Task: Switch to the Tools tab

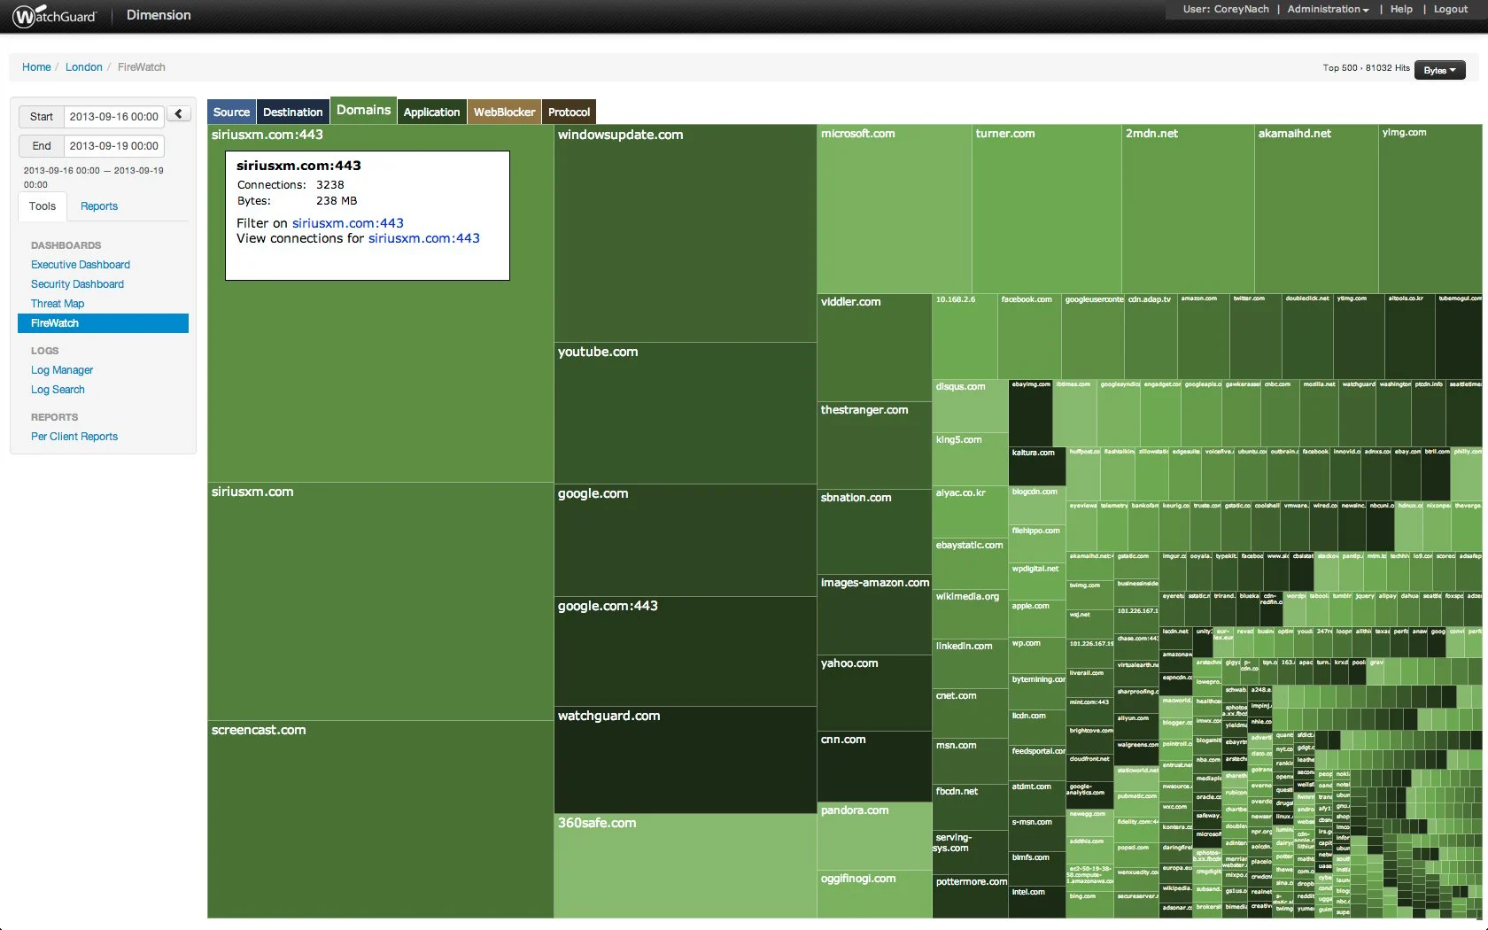Action: coord(43,206)
